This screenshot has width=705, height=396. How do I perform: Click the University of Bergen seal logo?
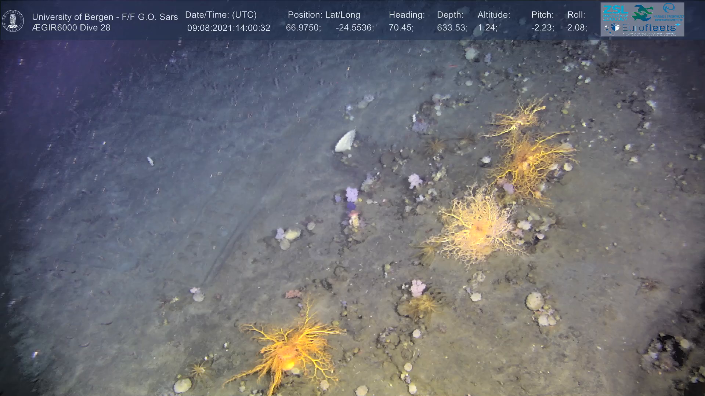[x=13, y=21]
